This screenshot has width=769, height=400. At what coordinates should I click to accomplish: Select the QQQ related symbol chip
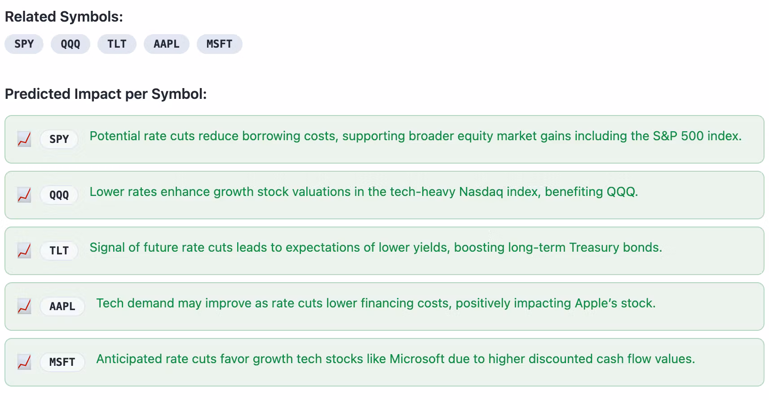click(x=71, y=44)
